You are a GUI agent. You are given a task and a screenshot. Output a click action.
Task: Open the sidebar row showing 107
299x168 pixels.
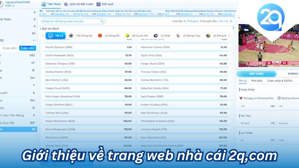click(18, 123)
